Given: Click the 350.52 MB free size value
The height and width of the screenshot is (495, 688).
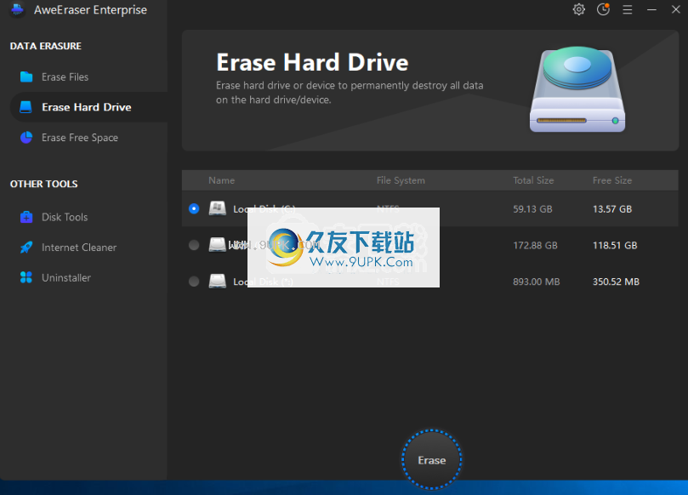Looking at the screenshot, I should (616, 282).
